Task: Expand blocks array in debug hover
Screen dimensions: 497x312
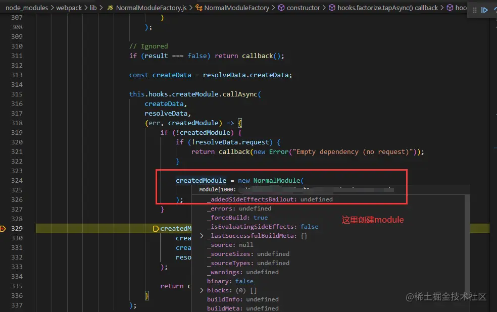Action: tap(202, 290)
